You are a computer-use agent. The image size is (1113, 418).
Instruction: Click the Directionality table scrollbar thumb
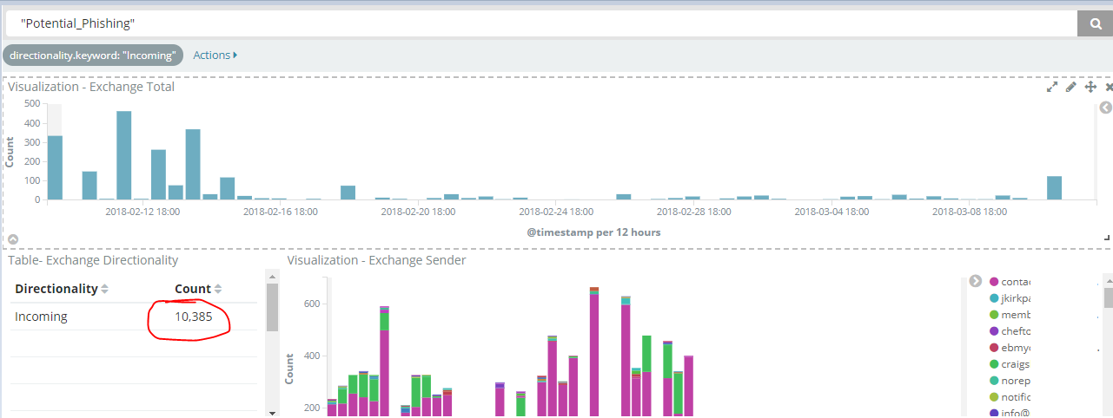click(x=272, y=307)
